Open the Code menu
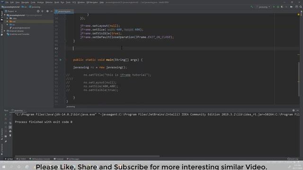The image size is (303, 170). click(33, 2)
